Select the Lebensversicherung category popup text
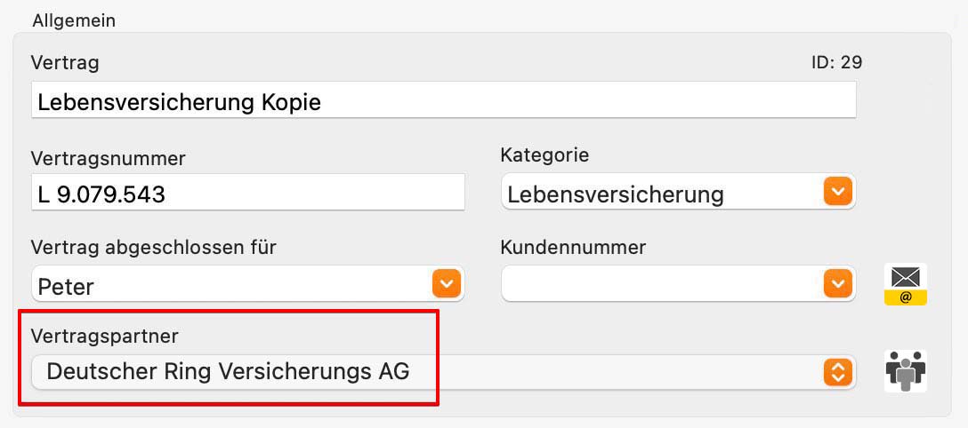The image size is (968, 428). tap(616, 194)
